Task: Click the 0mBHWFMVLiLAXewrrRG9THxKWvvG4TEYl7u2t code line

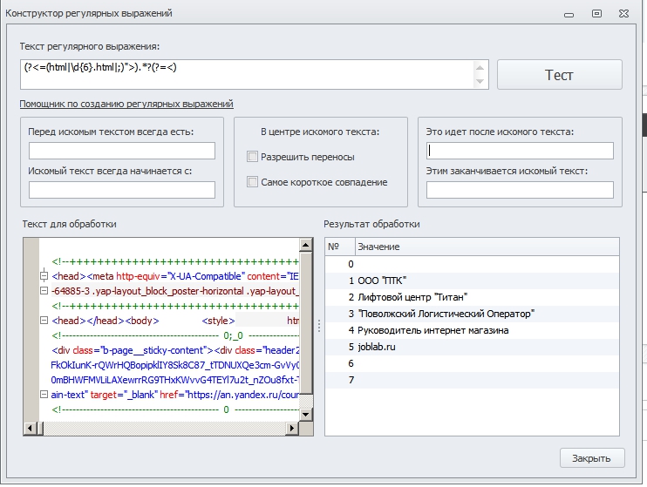Action: pos(174,380)
